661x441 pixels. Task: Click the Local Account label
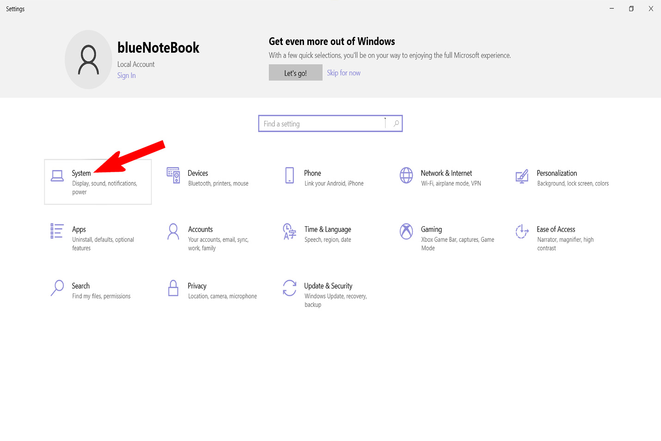pyautogui.click(x=136, y=64)
